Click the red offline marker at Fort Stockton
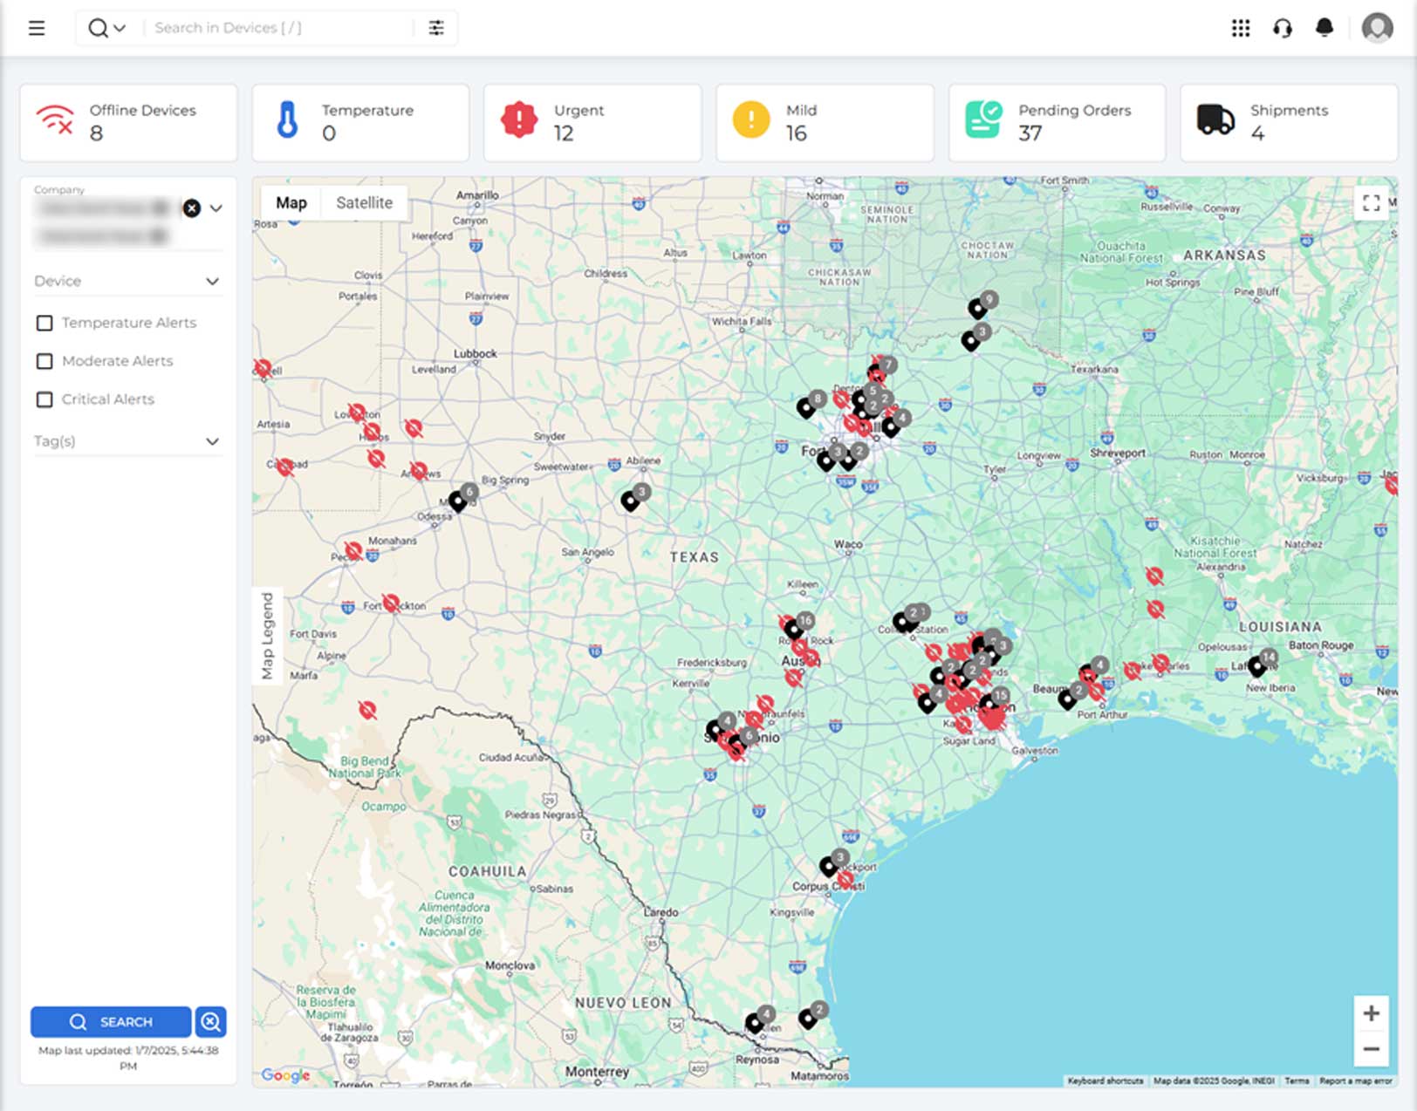 (392, 603)
